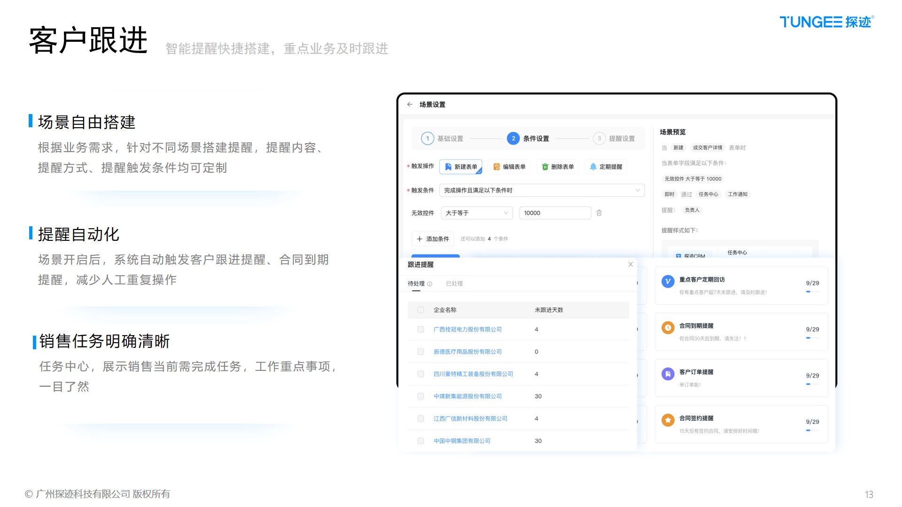902x507 pixels.
Task: Open the 大于等于 operator dropdown
Action: [x=476, y=213]
